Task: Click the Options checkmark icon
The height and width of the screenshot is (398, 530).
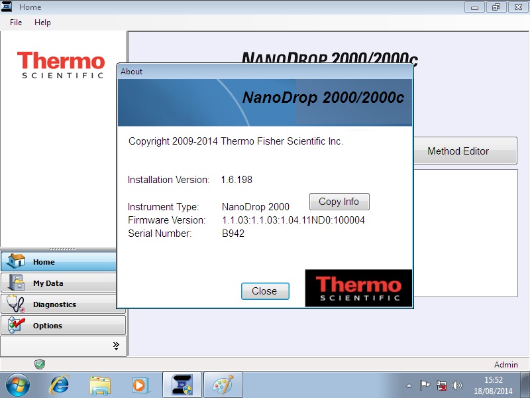Action: pos(16,325)
